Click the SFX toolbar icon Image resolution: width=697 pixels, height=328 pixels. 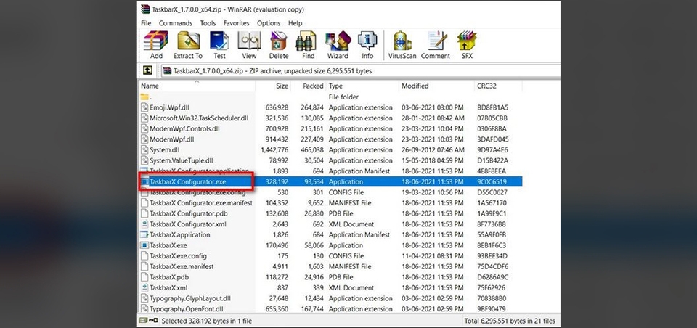(467, 41)
